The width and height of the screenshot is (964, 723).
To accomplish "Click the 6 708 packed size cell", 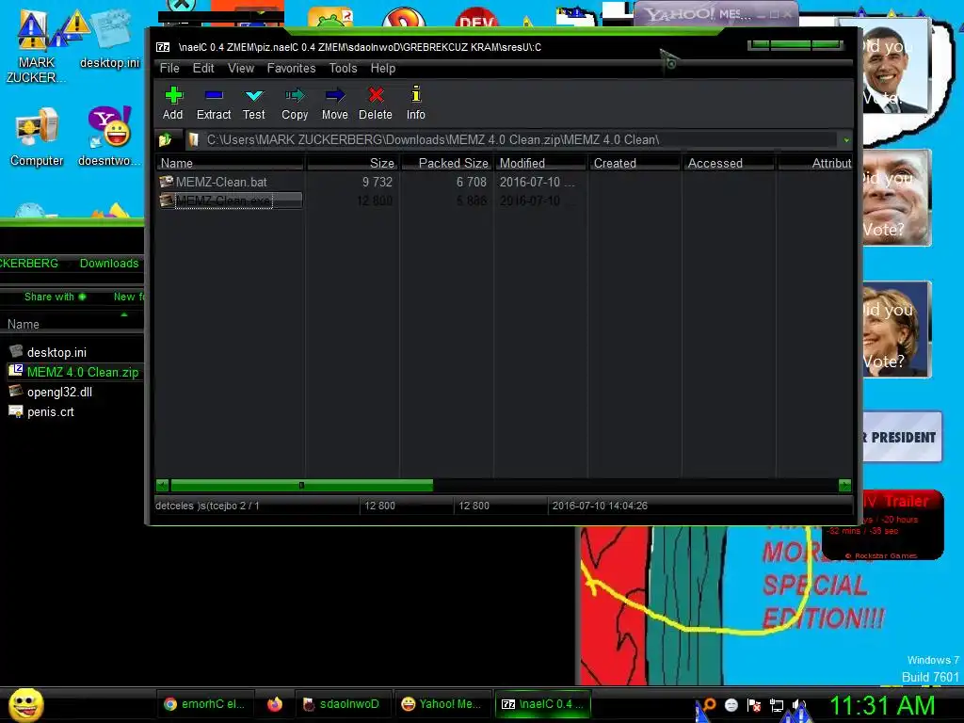I will [471, 182].
